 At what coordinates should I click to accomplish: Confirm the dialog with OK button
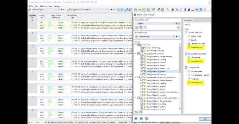pyautogui.click(x=205, y=119)
